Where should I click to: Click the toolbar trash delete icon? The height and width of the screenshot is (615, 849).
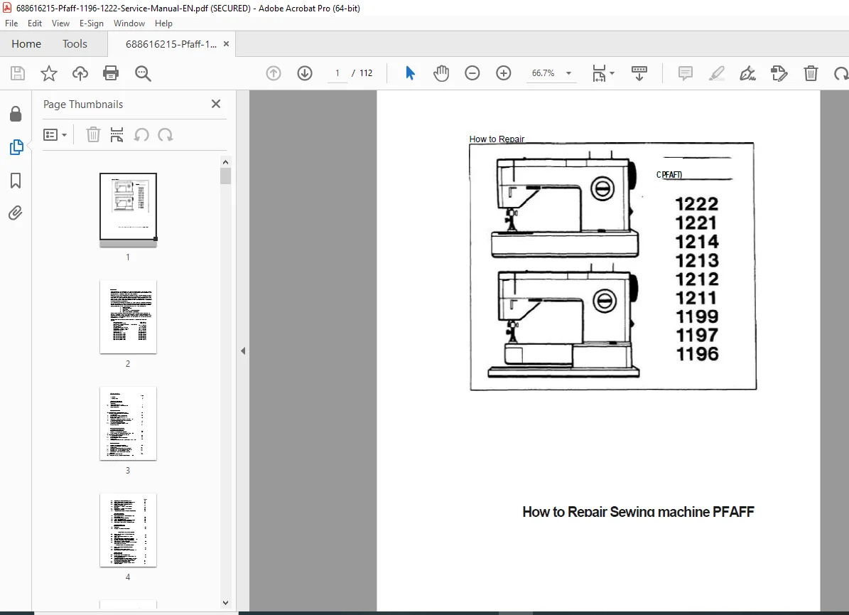811,73
